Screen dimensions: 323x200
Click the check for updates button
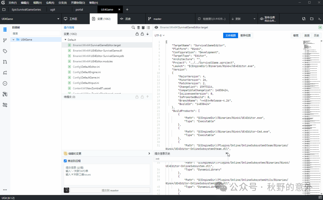[x=212, y=19]
